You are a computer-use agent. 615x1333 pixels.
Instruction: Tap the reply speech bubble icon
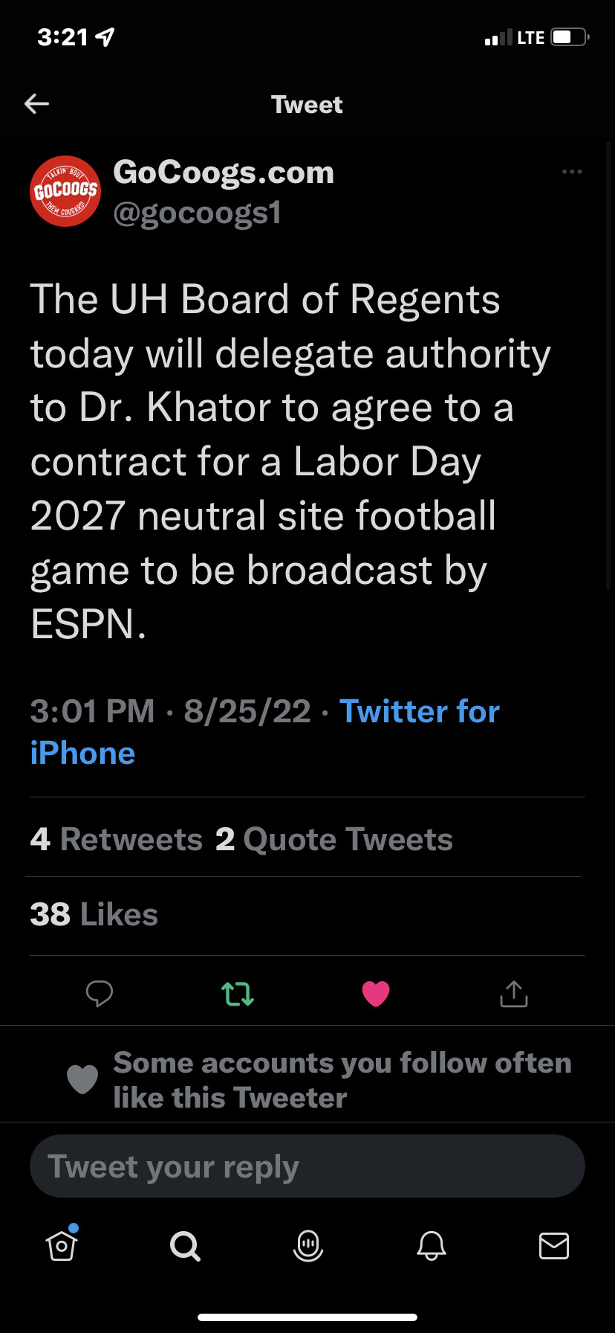pos(100,994)
